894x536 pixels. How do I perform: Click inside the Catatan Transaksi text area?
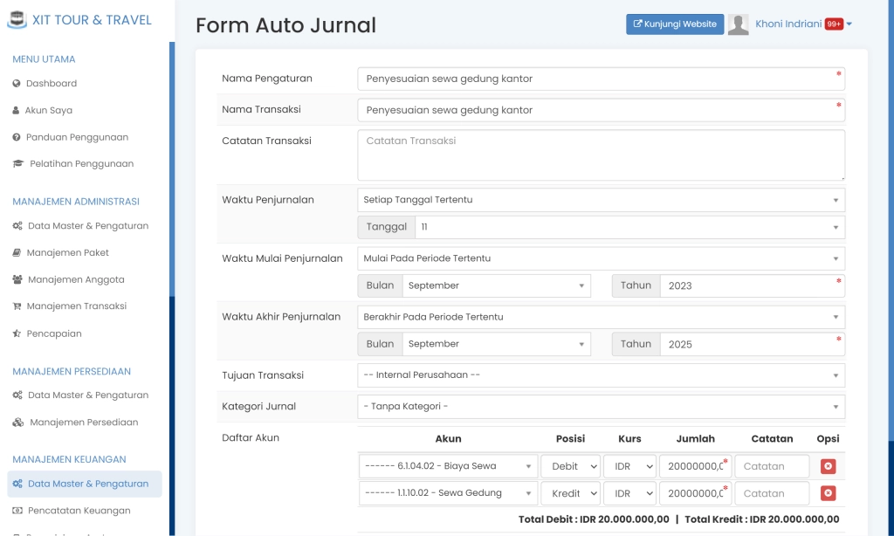(601, 155)
